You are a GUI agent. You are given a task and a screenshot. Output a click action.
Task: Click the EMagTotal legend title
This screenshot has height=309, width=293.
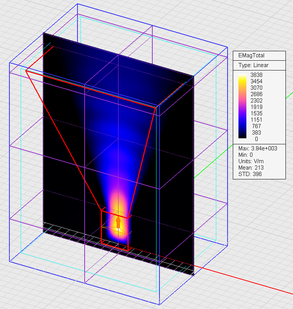click(x=251, y=55)
